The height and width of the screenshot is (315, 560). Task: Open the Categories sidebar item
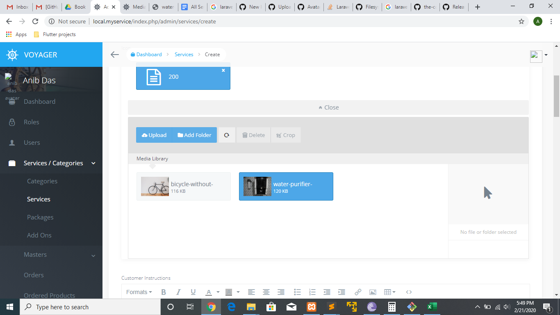tap(41, 181)
